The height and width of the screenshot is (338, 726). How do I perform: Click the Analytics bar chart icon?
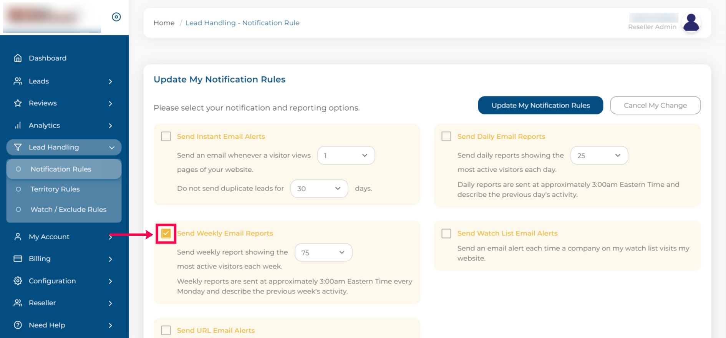[x=18, y=125]
